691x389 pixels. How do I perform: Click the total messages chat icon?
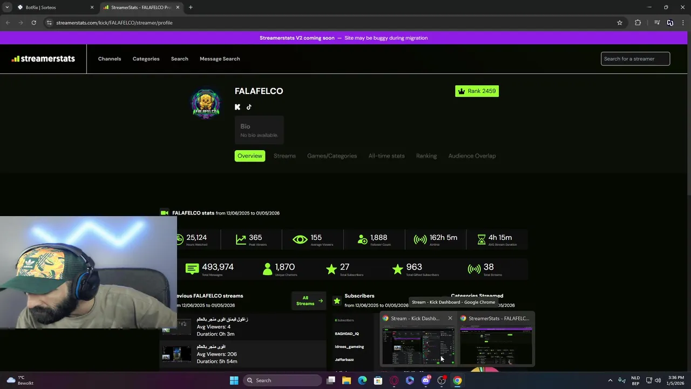192,269
